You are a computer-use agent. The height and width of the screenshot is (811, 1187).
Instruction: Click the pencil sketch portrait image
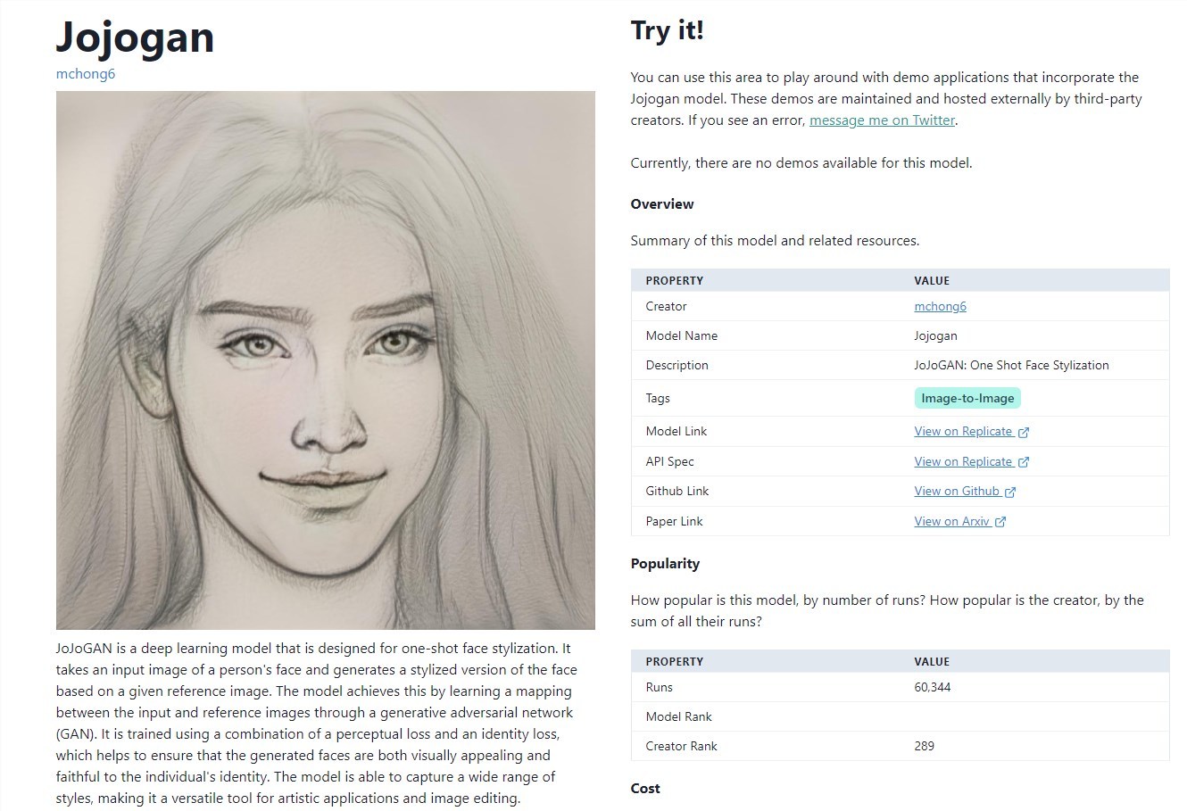[326, 360]
